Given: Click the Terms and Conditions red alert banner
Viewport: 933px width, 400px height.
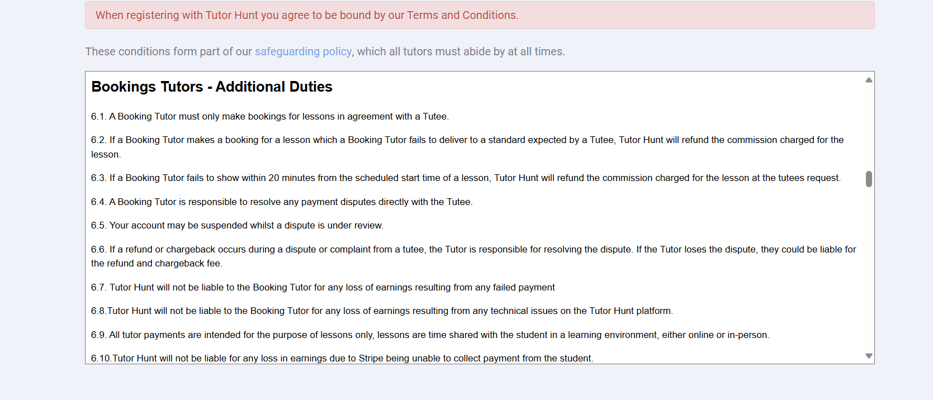Looking at the screenshot, I should (480, 15).
